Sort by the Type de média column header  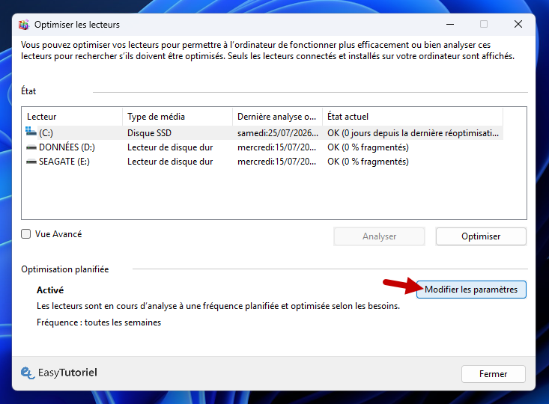[178, 117]
